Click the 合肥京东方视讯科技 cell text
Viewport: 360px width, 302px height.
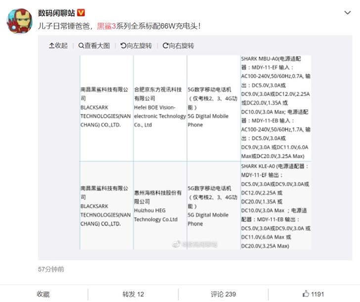[x=158, y=90]
